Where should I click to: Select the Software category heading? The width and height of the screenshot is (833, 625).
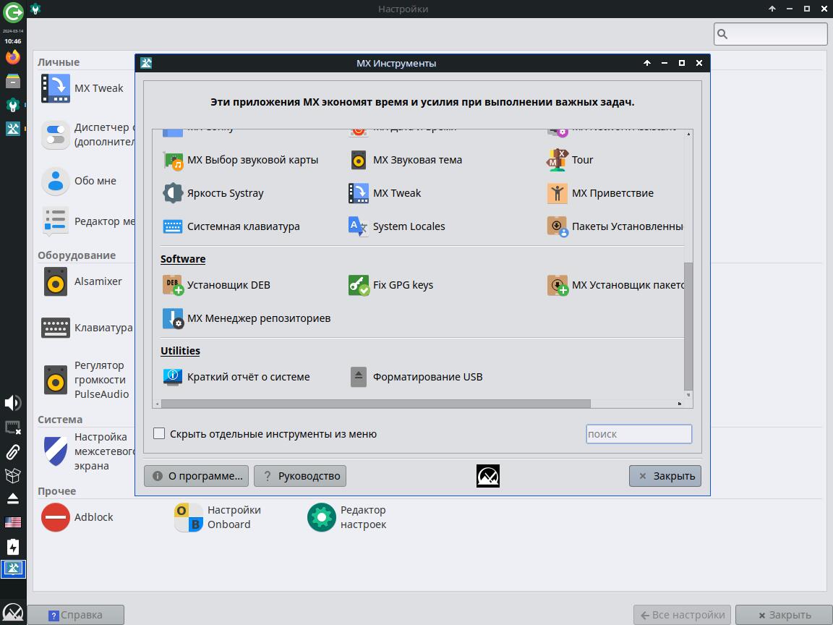(183, 259)
